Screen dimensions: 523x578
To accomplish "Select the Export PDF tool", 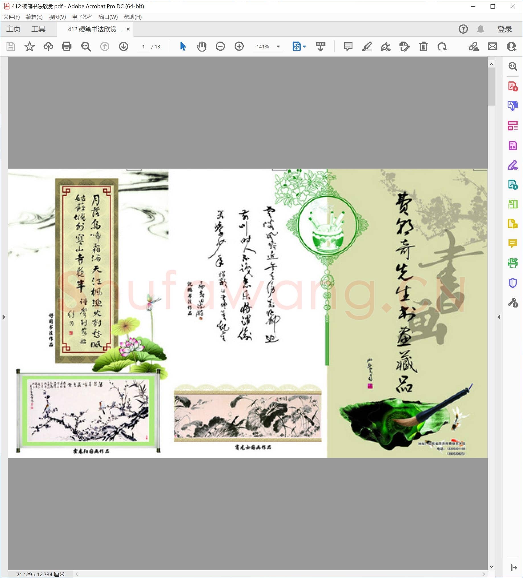I will pos(513,106).
